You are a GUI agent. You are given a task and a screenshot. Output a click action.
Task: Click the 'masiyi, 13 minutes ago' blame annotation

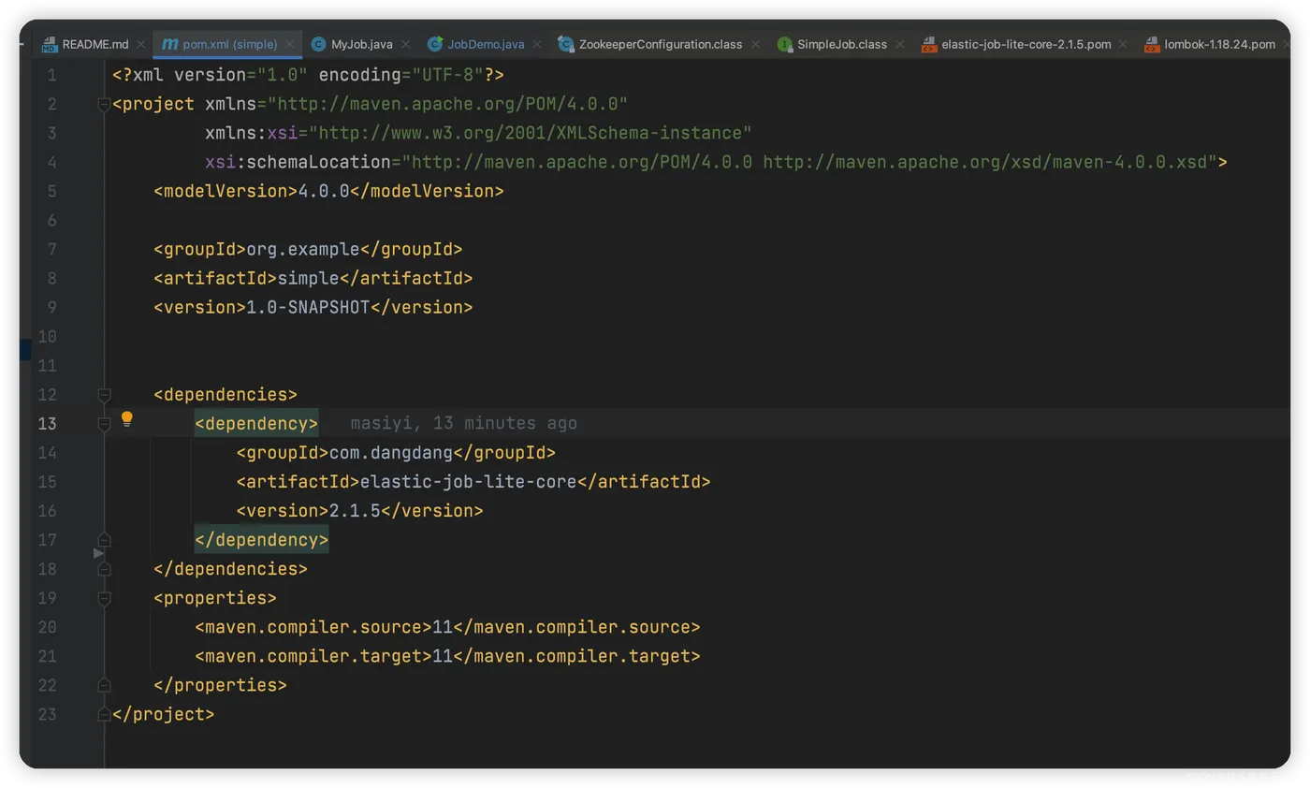point(464,424)
